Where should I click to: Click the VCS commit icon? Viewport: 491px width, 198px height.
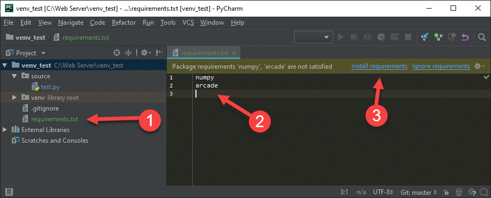click(x=438, y=38)
